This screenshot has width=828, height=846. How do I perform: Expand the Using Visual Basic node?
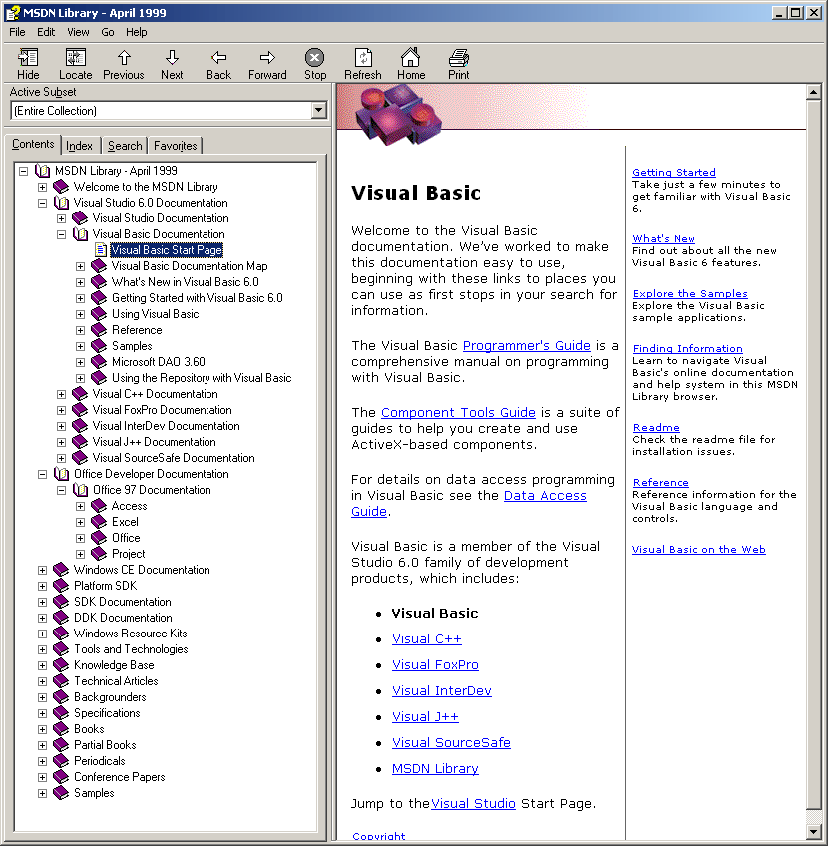point(81,314)
